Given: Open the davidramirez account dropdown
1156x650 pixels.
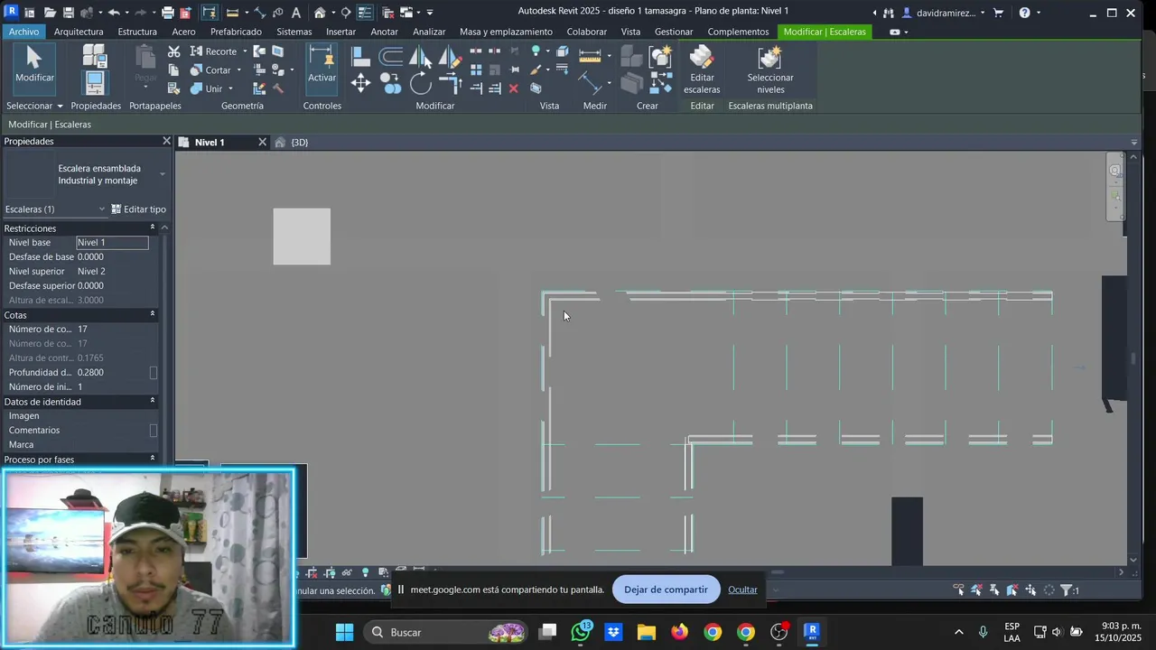Looking at the screenshot, I should coord(983,13).
